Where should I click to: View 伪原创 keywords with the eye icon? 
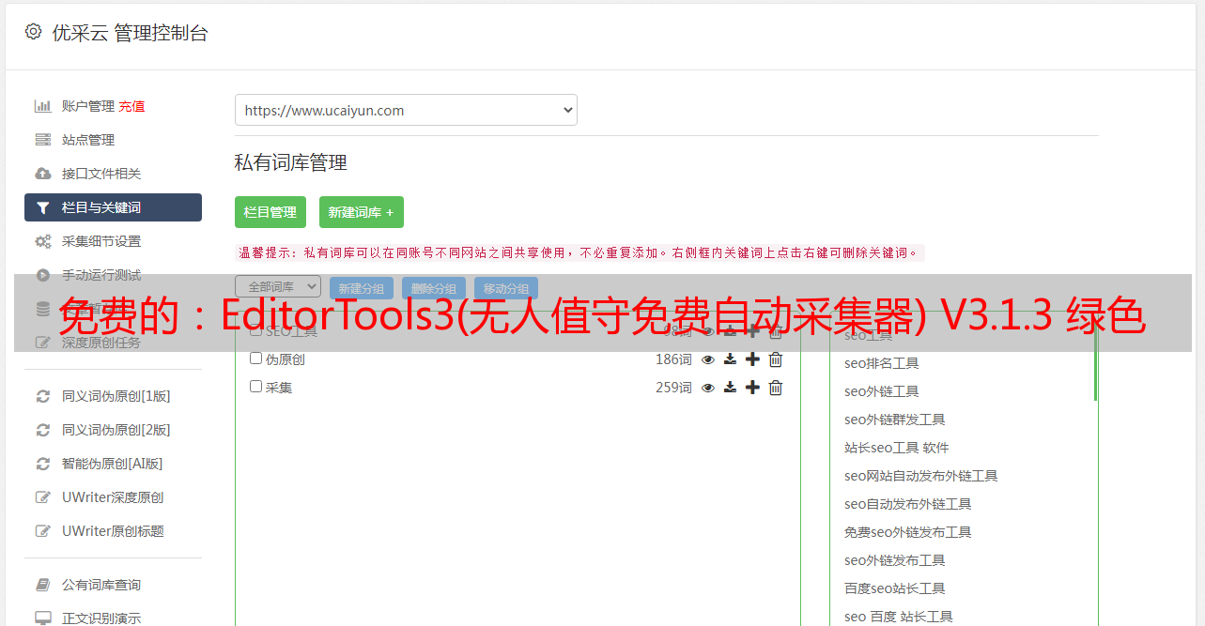click(708, 359)
